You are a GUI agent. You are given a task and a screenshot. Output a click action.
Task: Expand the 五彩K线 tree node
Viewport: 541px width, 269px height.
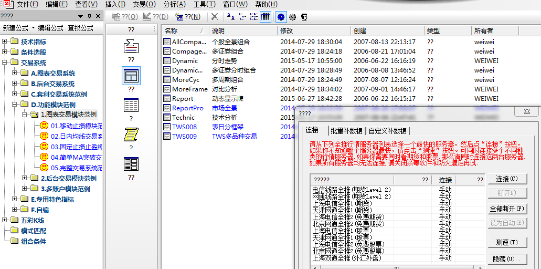5,220
